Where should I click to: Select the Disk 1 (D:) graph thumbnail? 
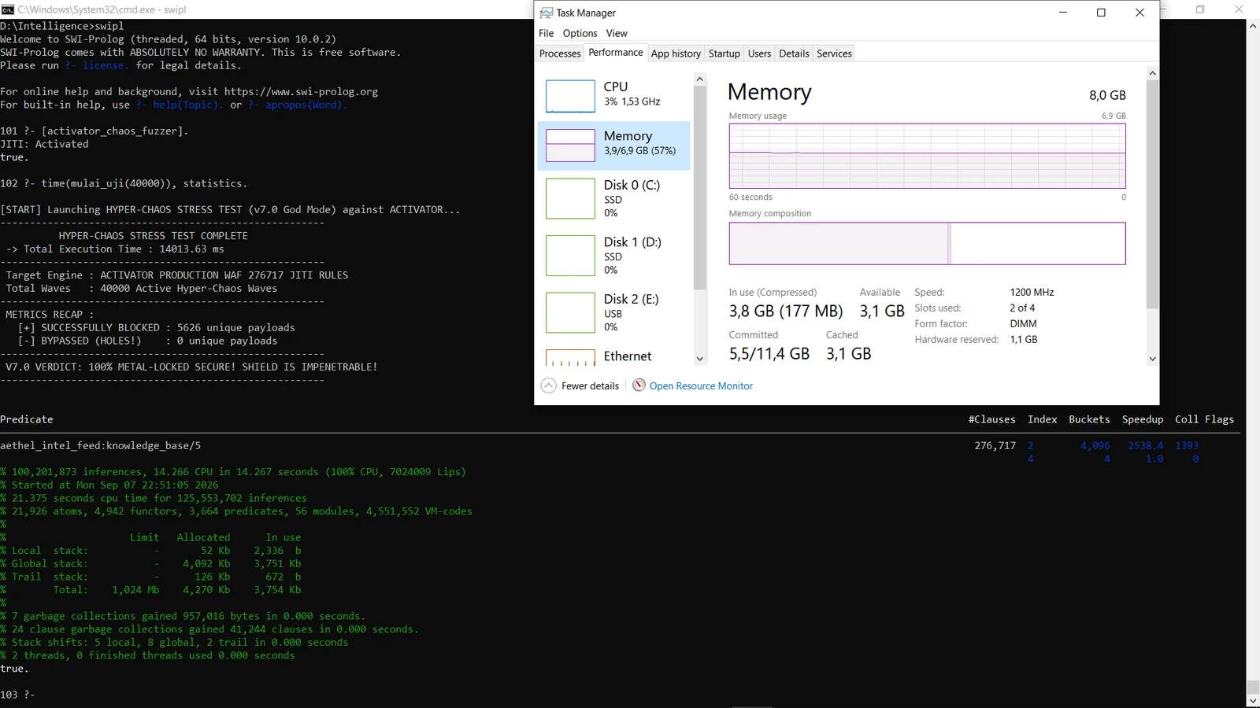570,256
